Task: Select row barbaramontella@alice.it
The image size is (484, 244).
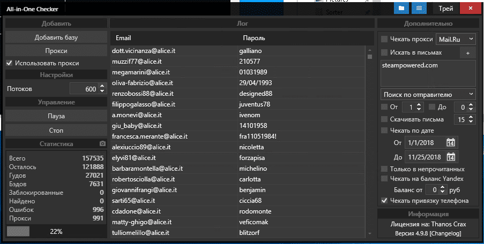Action: click(x=237, y=169)
